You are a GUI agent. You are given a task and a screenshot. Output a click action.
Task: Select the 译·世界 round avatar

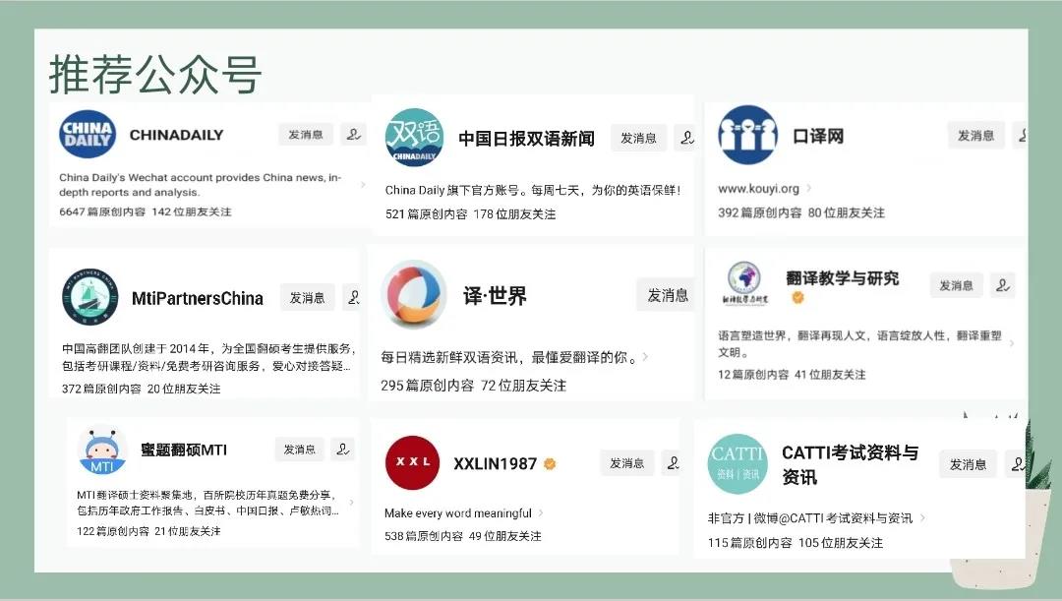pos(414,294)
